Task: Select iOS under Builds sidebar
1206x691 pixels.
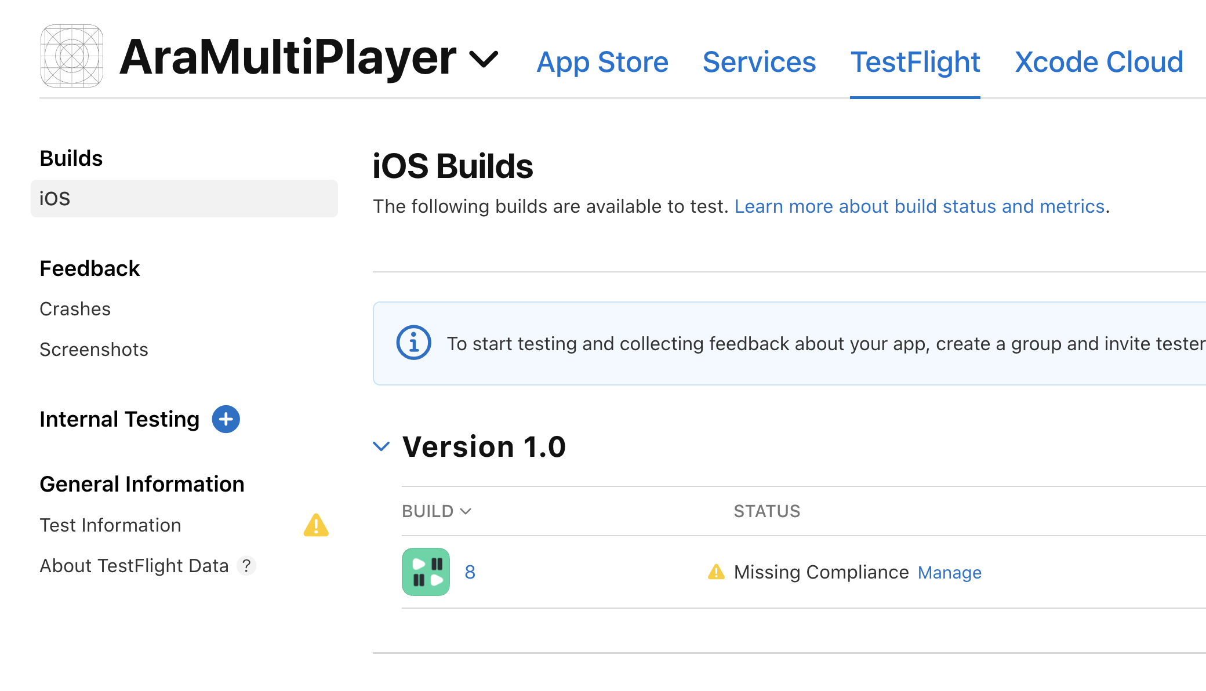Action: point(184,199)
